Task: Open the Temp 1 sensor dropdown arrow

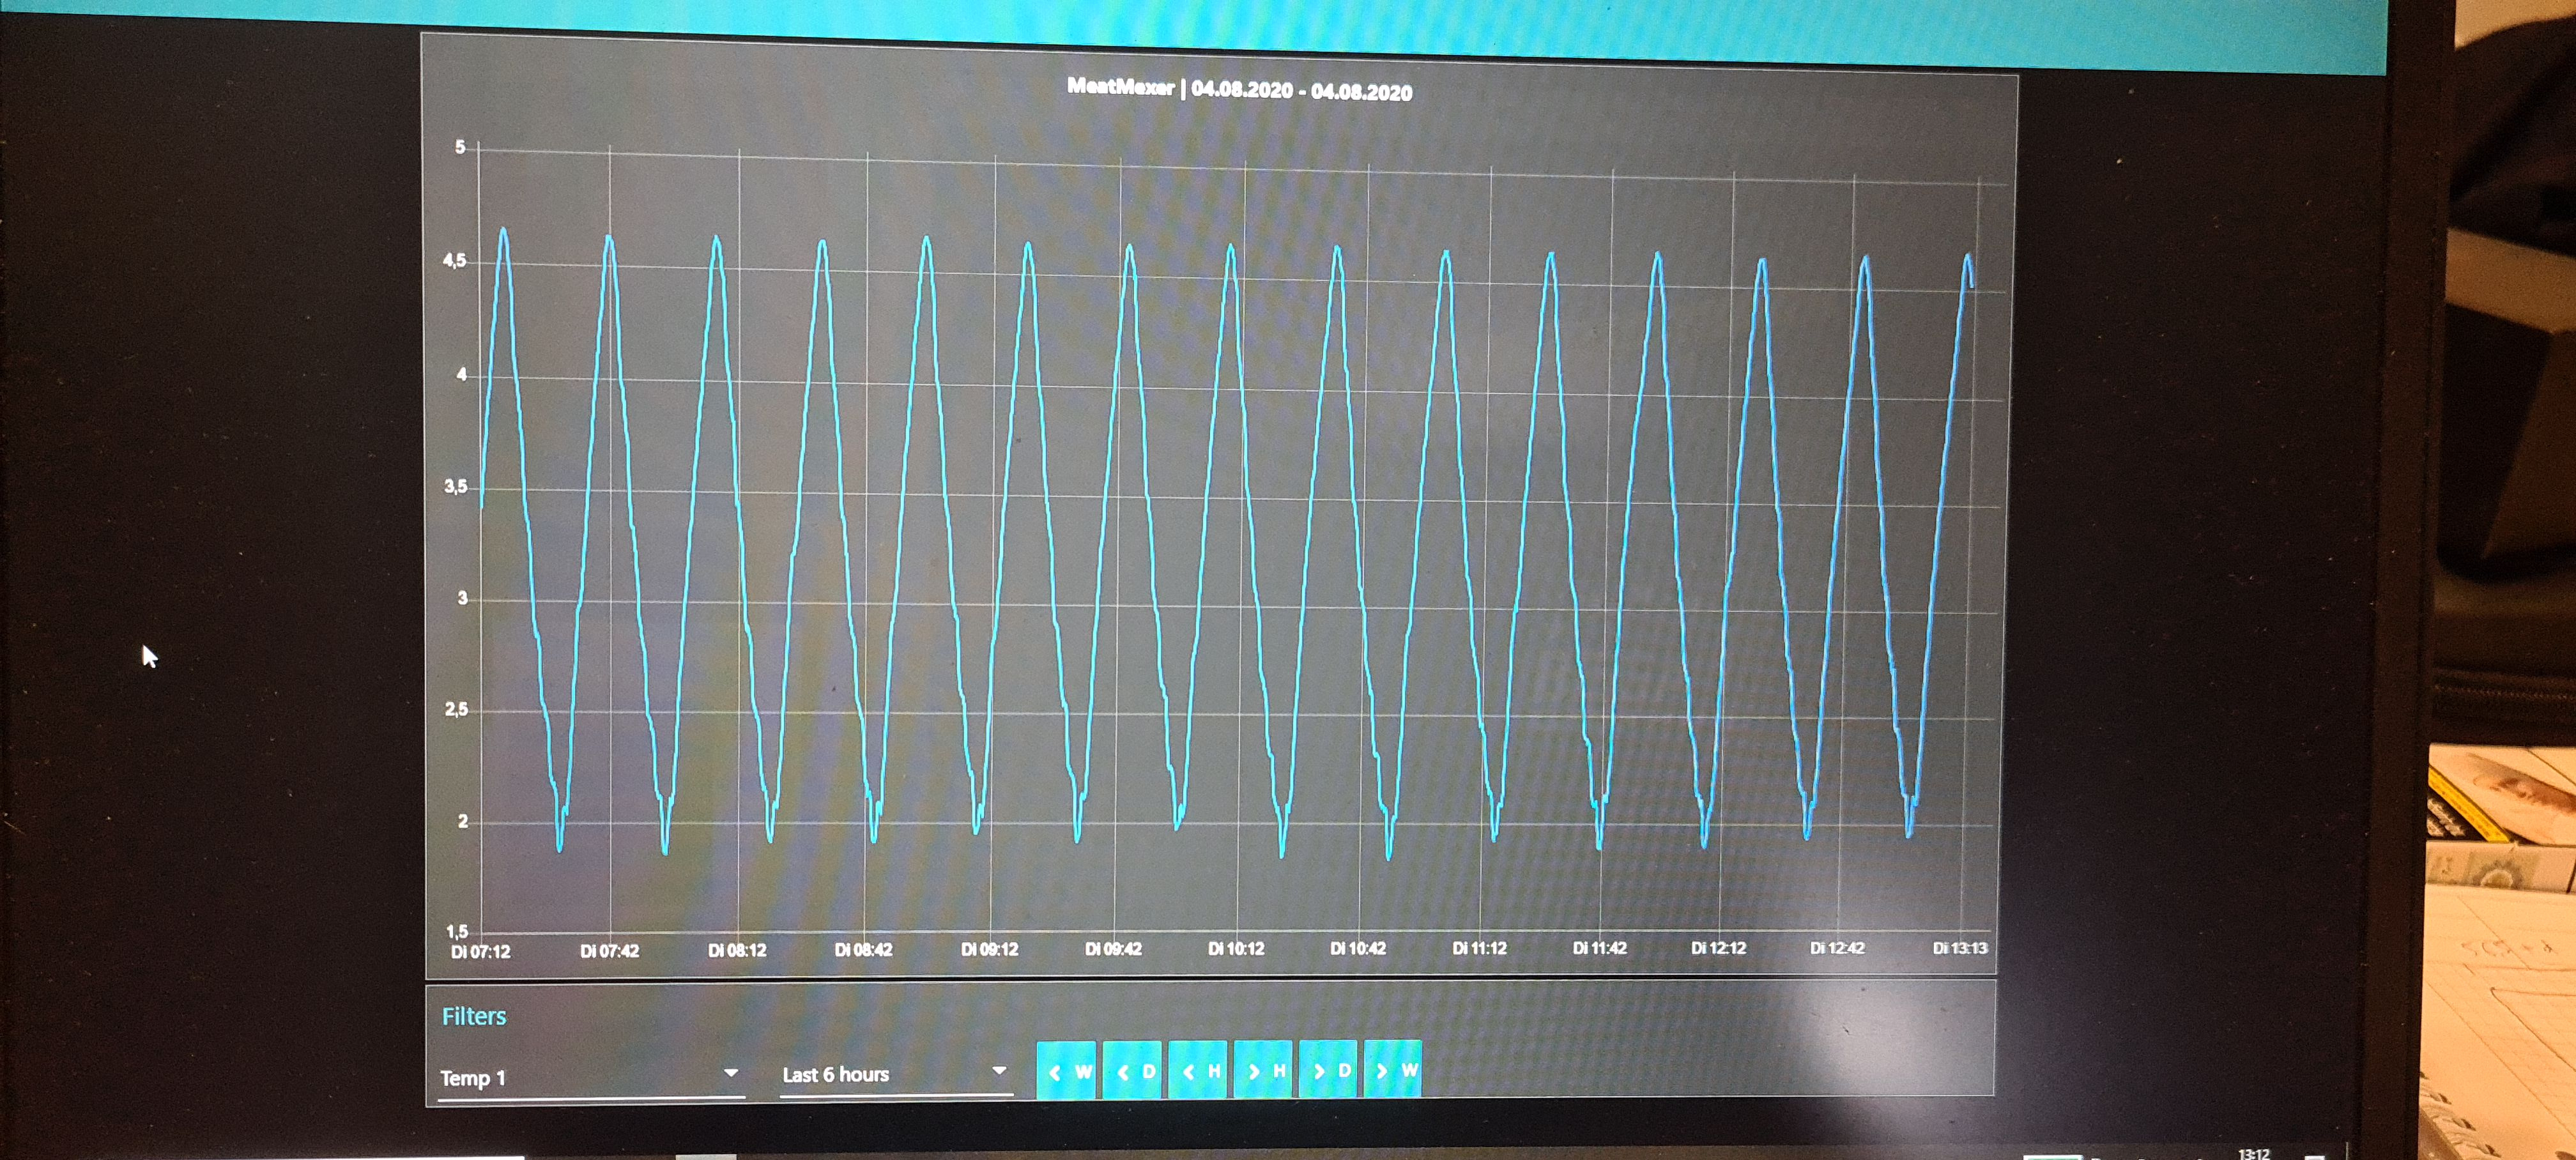Action: coord(731,1073)
